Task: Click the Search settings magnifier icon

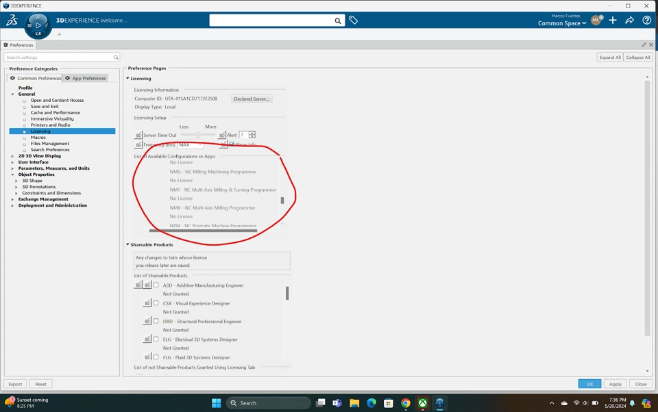Action: [x=116, y=57]
